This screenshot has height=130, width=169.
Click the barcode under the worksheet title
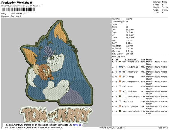(x=18, y=10)
